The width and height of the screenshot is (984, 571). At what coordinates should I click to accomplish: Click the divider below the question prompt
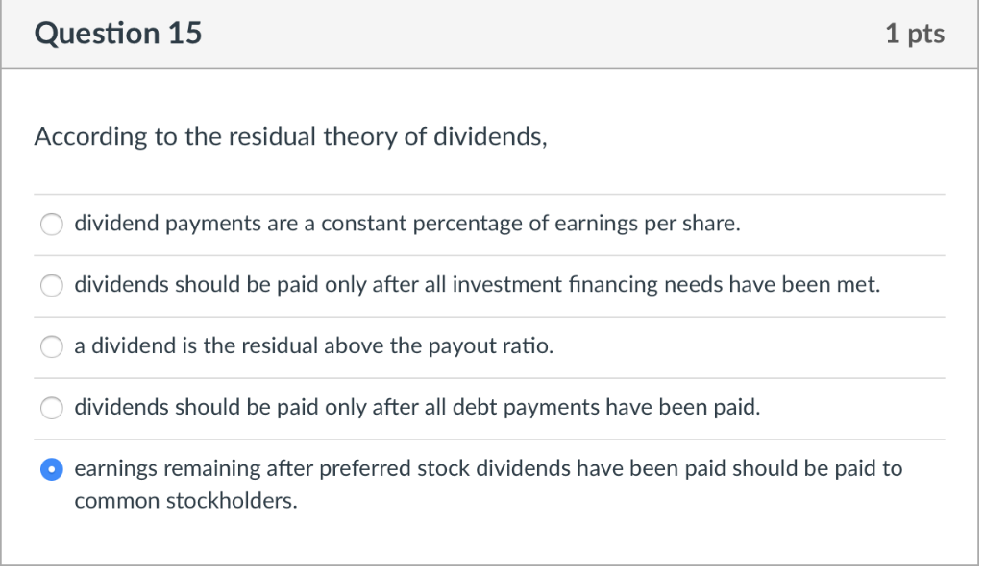(x=490, y=192)
